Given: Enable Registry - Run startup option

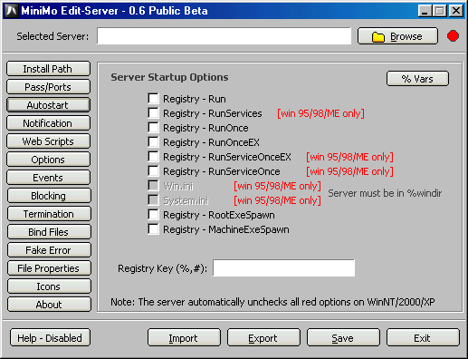Looking at the screenshot, I should (x=153, y=98).
